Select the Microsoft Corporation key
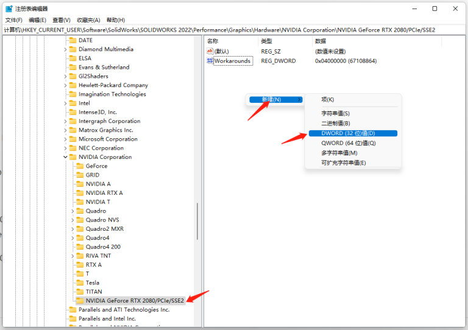This screenshot has width=468, height=330. click(x=108, y=139)
